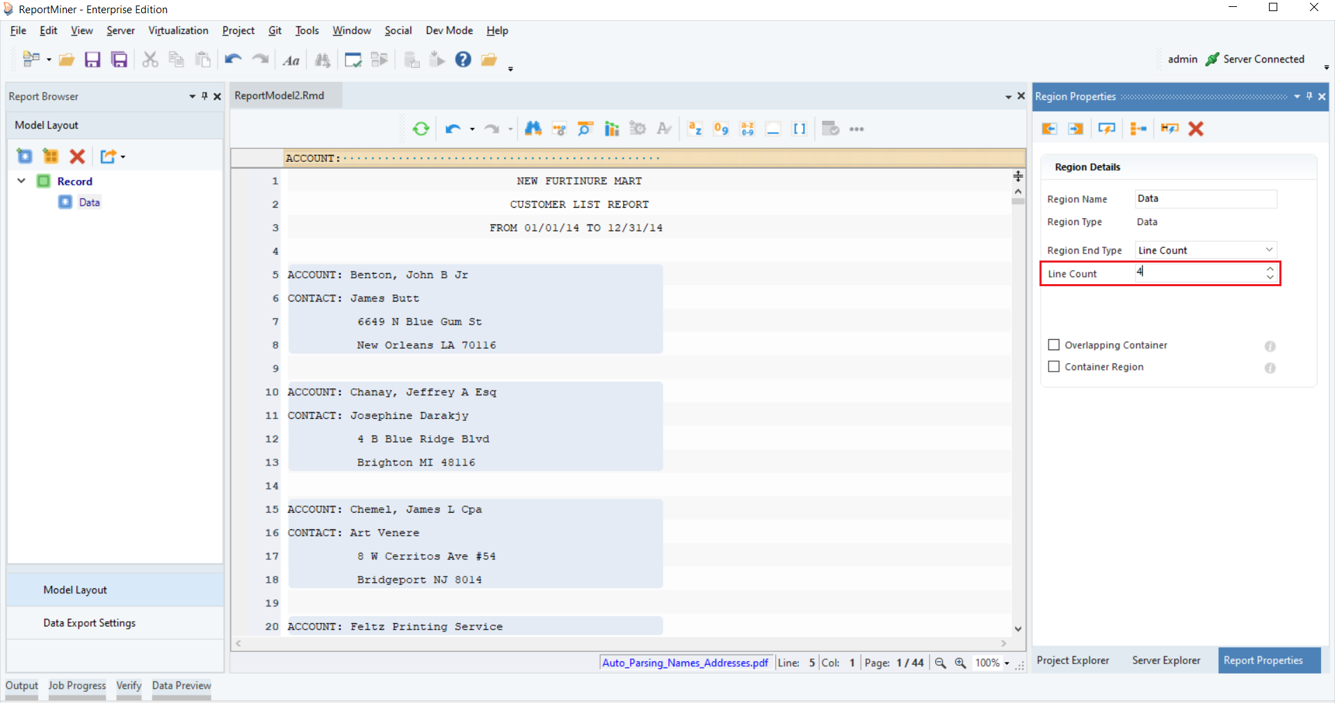Image resolution: width=1335 pixels, height=703 pixels.
Task: Click the red X icon in Region Properties toolbar
Action: pyautogui.click(x=1196, y=129)
